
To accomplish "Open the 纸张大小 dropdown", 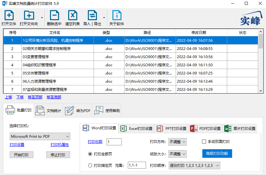I will (178, 154).
